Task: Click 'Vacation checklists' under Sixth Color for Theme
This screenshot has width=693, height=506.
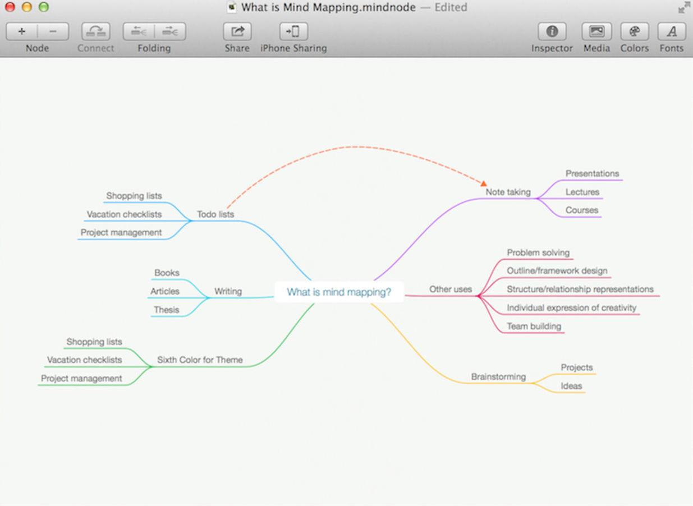Action: (x=84, y=360)
